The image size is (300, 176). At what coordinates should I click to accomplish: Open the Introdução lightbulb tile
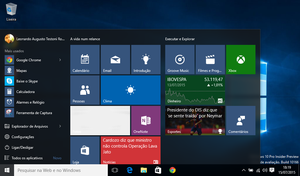[x=146, y=60]
